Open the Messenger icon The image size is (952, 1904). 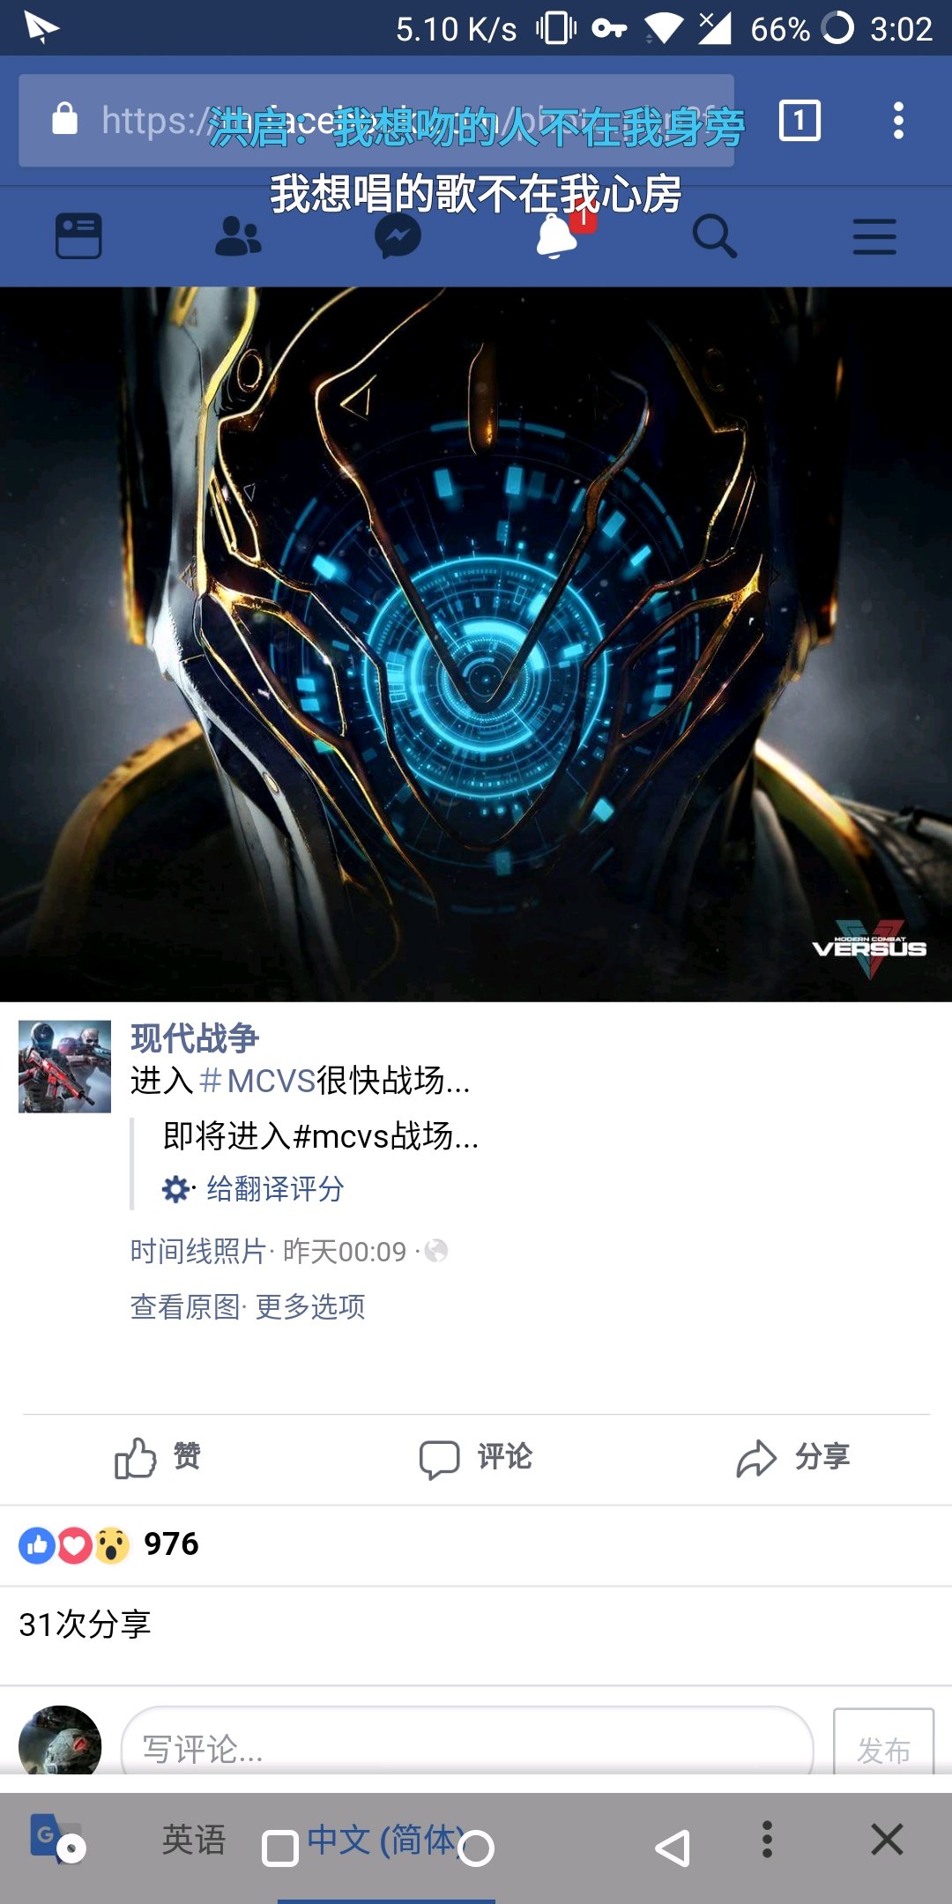(398, 236)
